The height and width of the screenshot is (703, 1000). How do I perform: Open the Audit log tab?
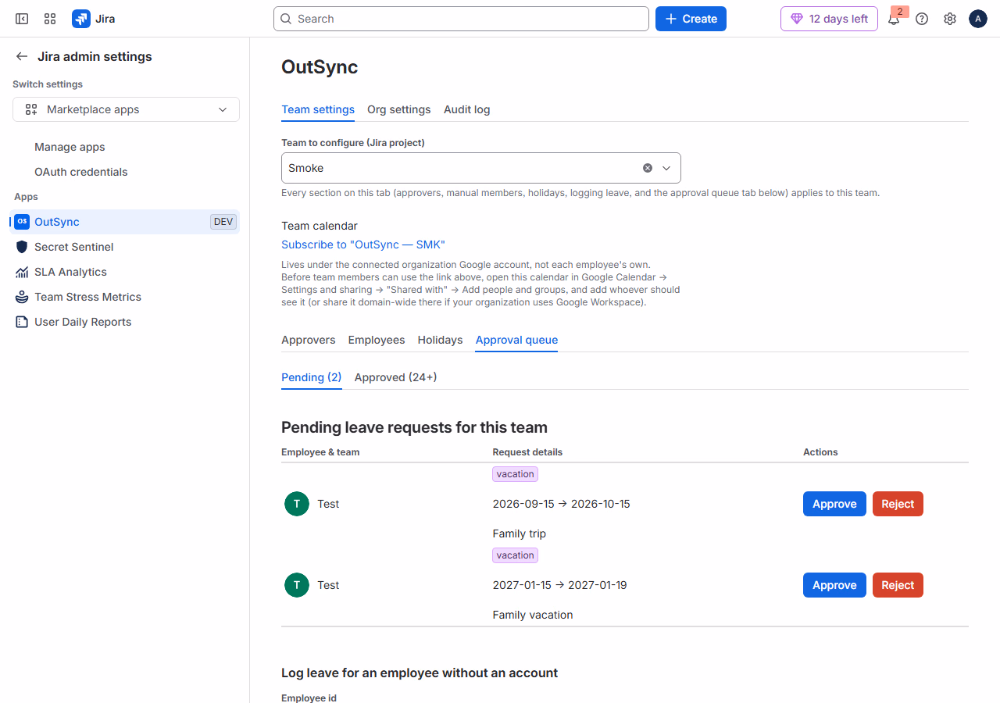tap(467, 109)
